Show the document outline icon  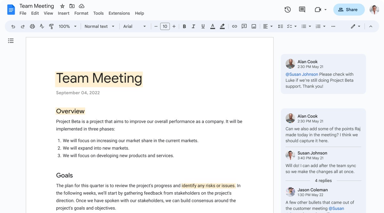(11, 41)
